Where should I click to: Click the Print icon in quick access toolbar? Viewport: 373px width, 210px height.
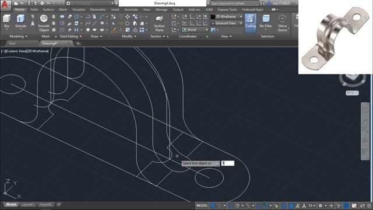42,3
